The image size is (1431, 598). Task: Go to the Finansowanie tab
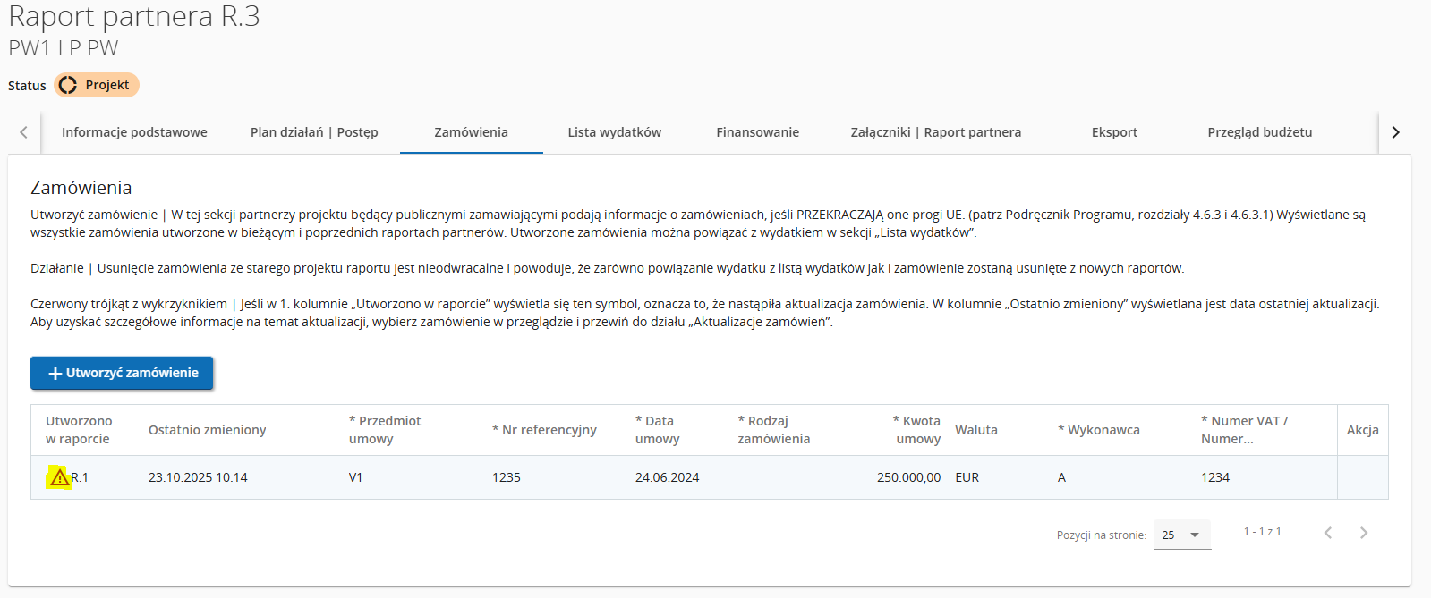point(757,132)
